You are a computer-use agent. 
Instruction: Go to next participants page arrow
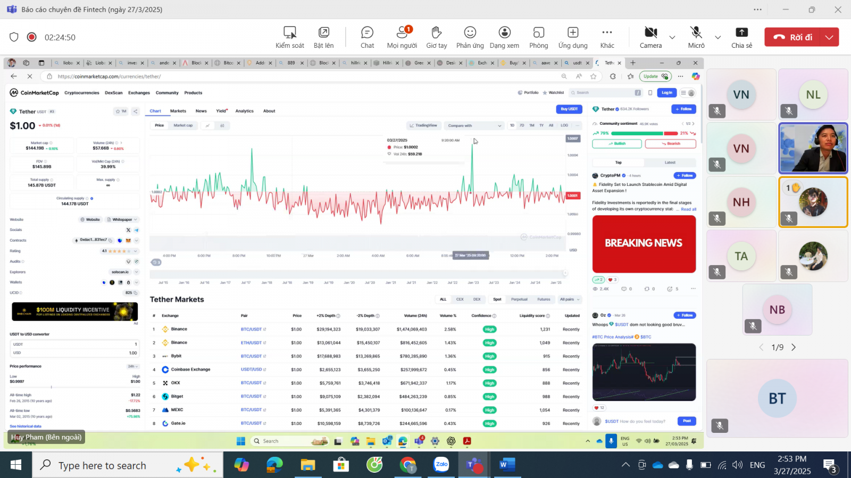pos(794,347)
